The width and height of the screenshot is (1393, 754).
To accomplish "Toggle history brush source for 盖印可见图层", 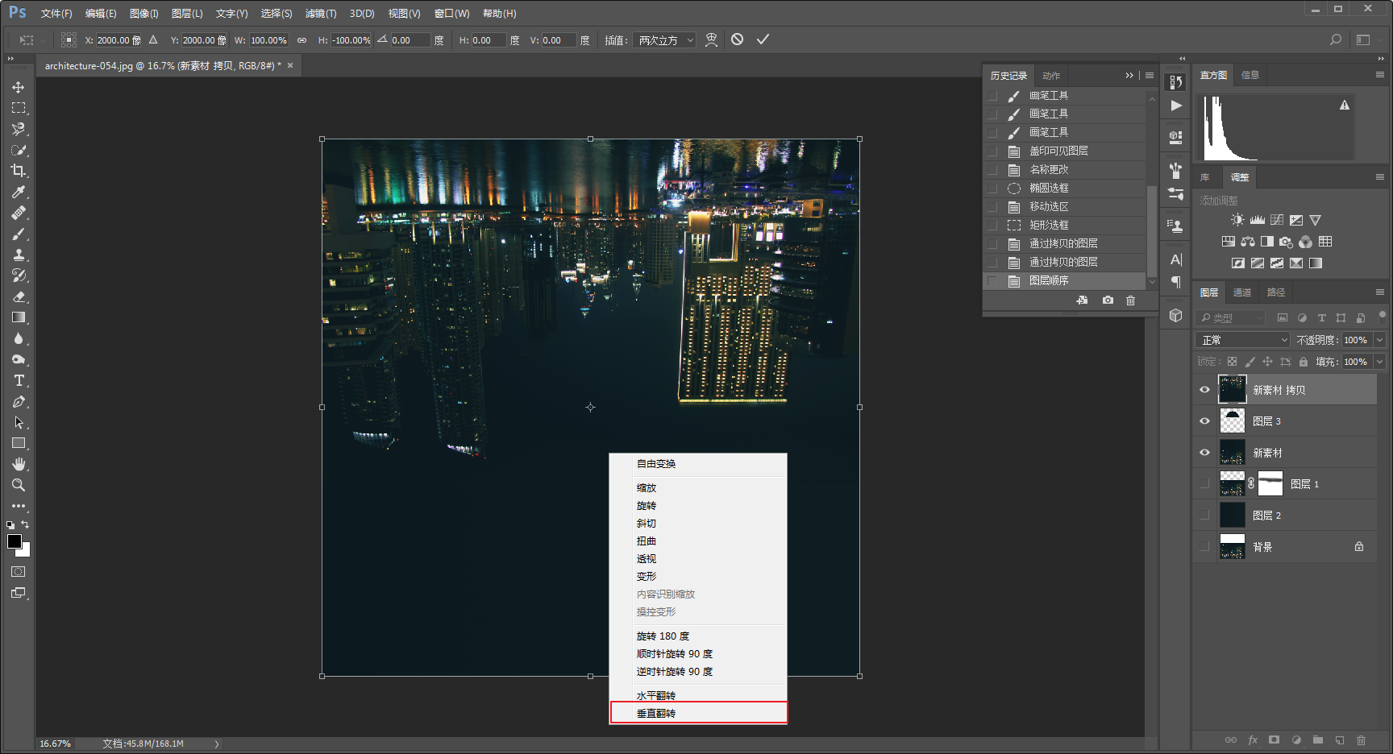I will click(992, 151).
